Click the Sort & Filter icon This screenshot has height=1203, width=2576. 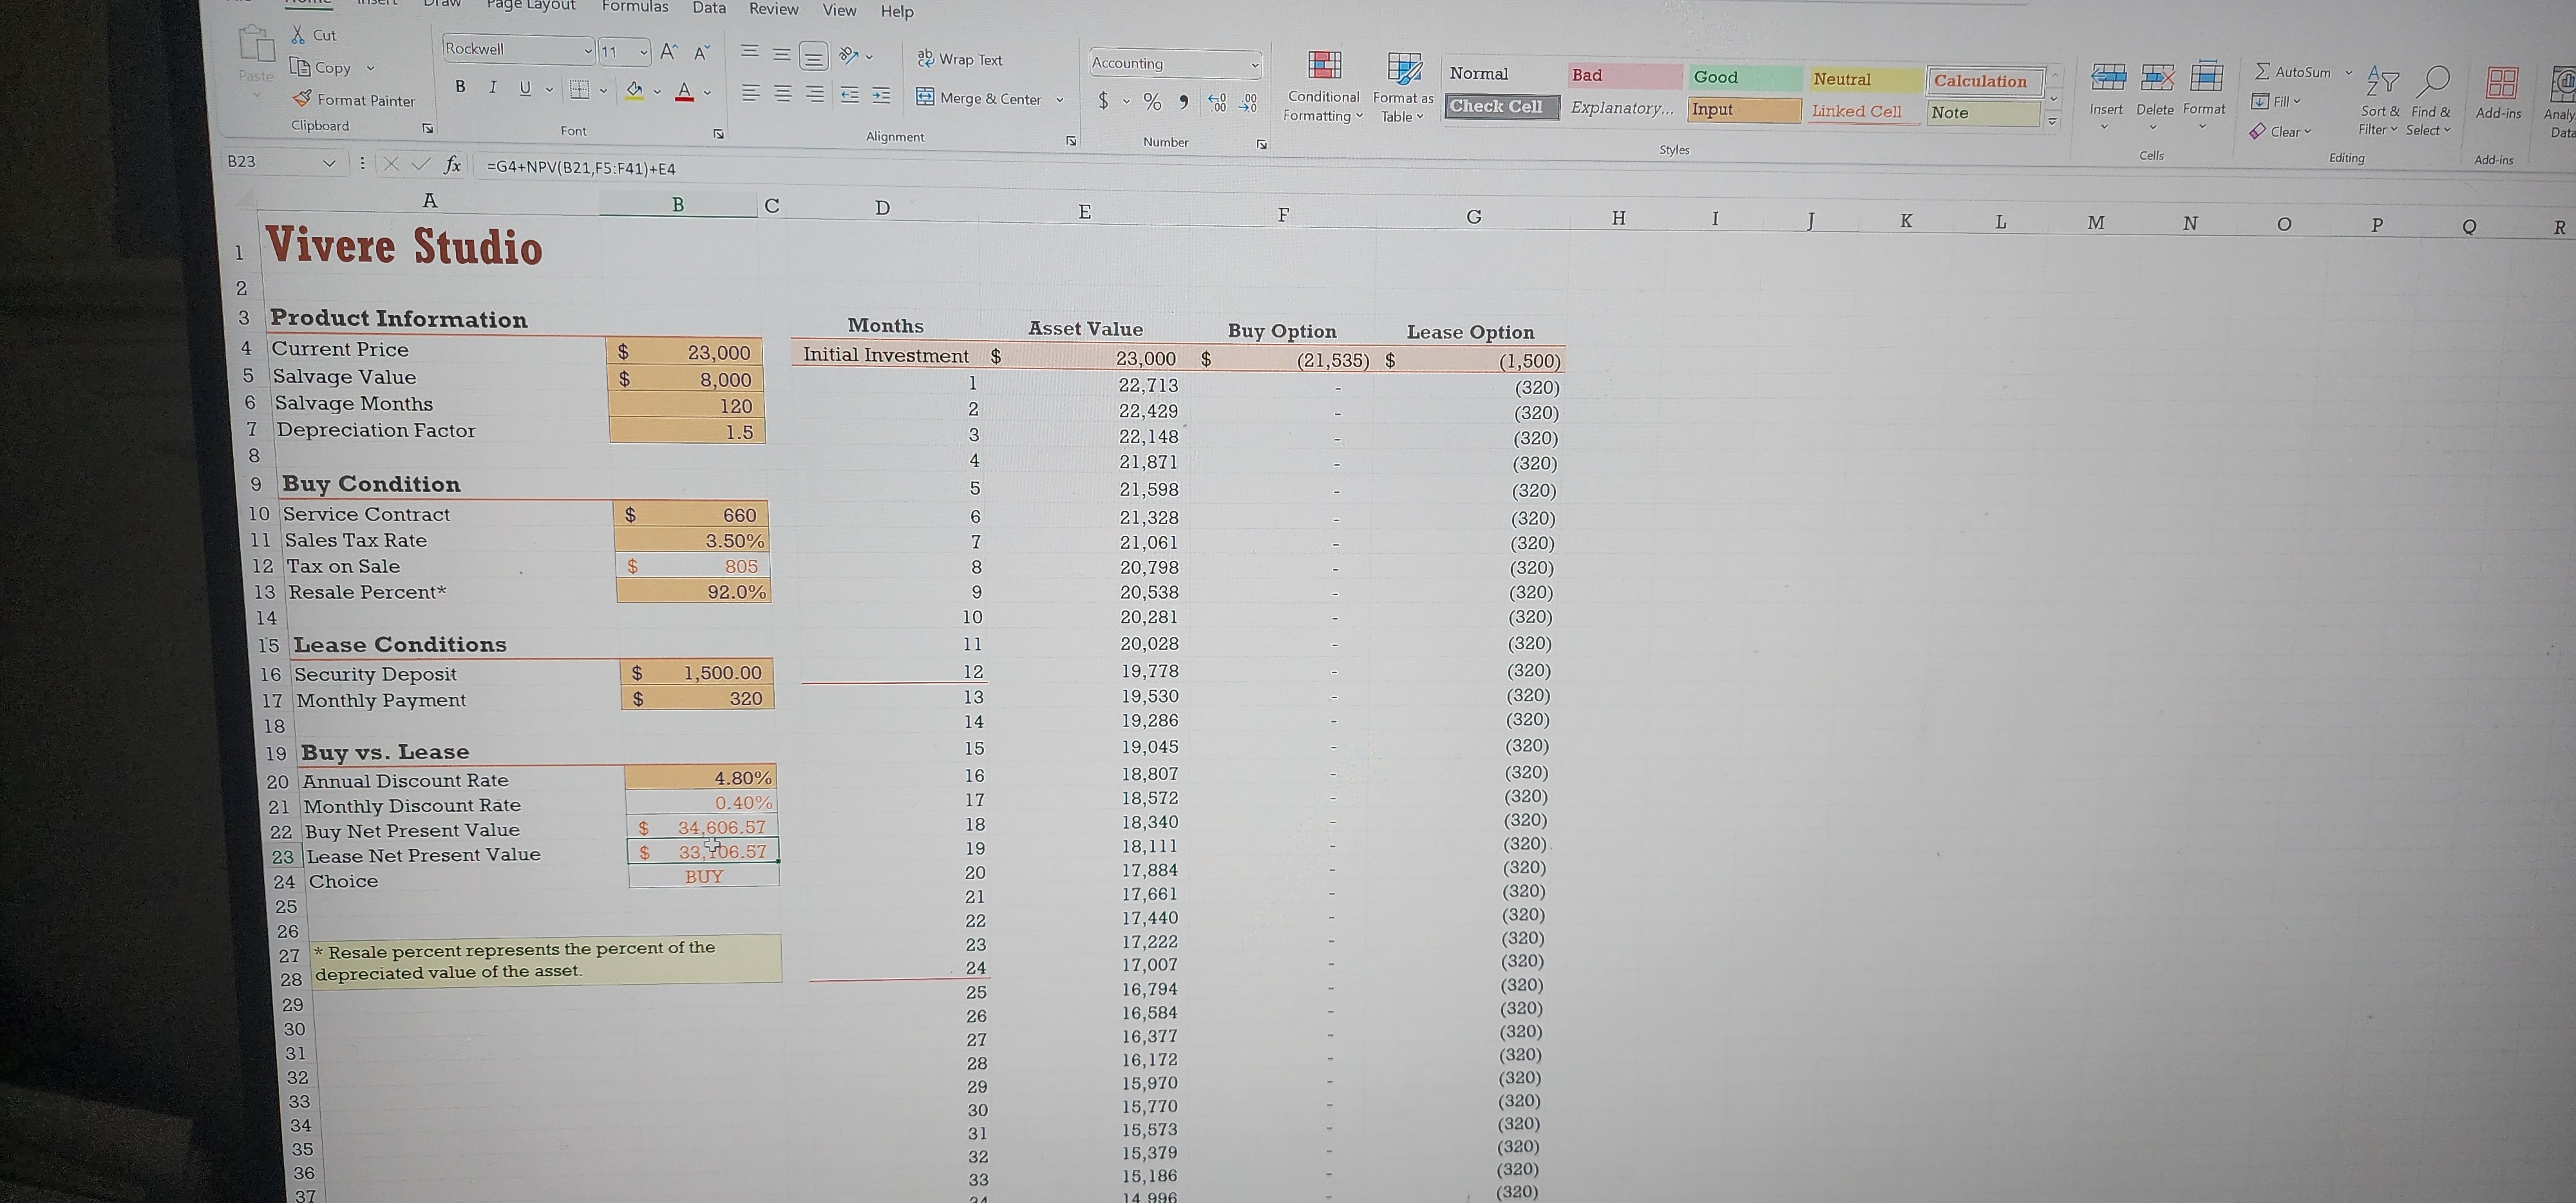(x=2382, y=81)
